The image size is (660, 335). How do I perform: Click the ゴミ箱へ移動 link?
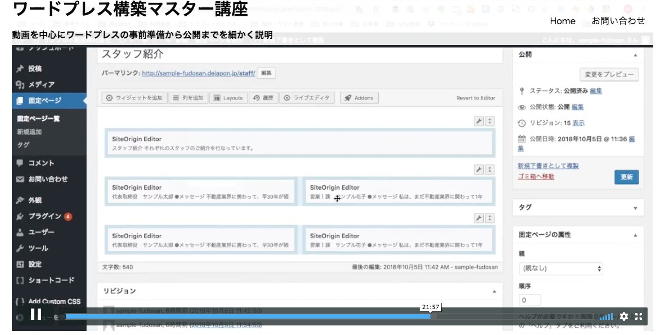tap(536, 177)
